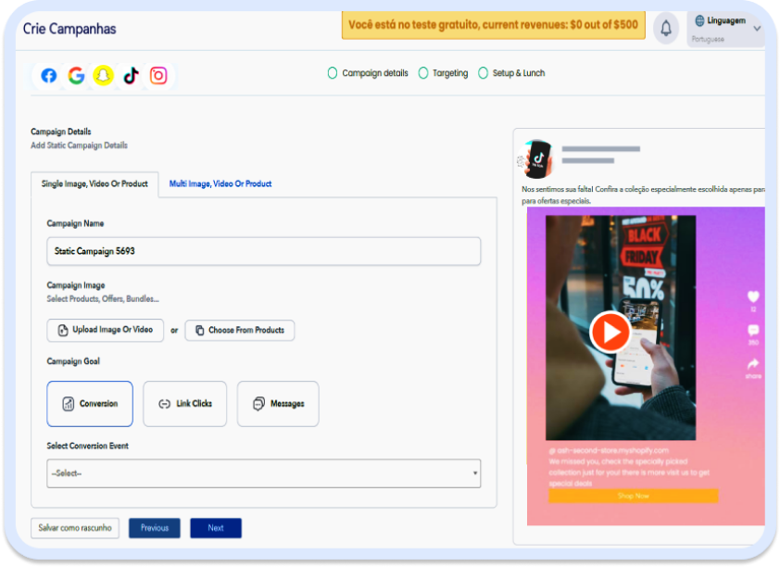This screenshot has width=780, height=567.
Task: Select the Instagram platform icon
Action: (158, 76)
